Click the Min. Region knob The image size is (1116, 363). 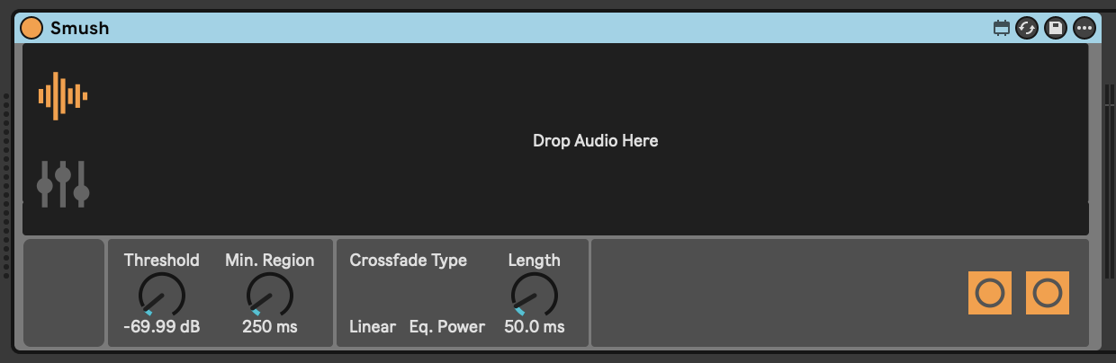270,295
